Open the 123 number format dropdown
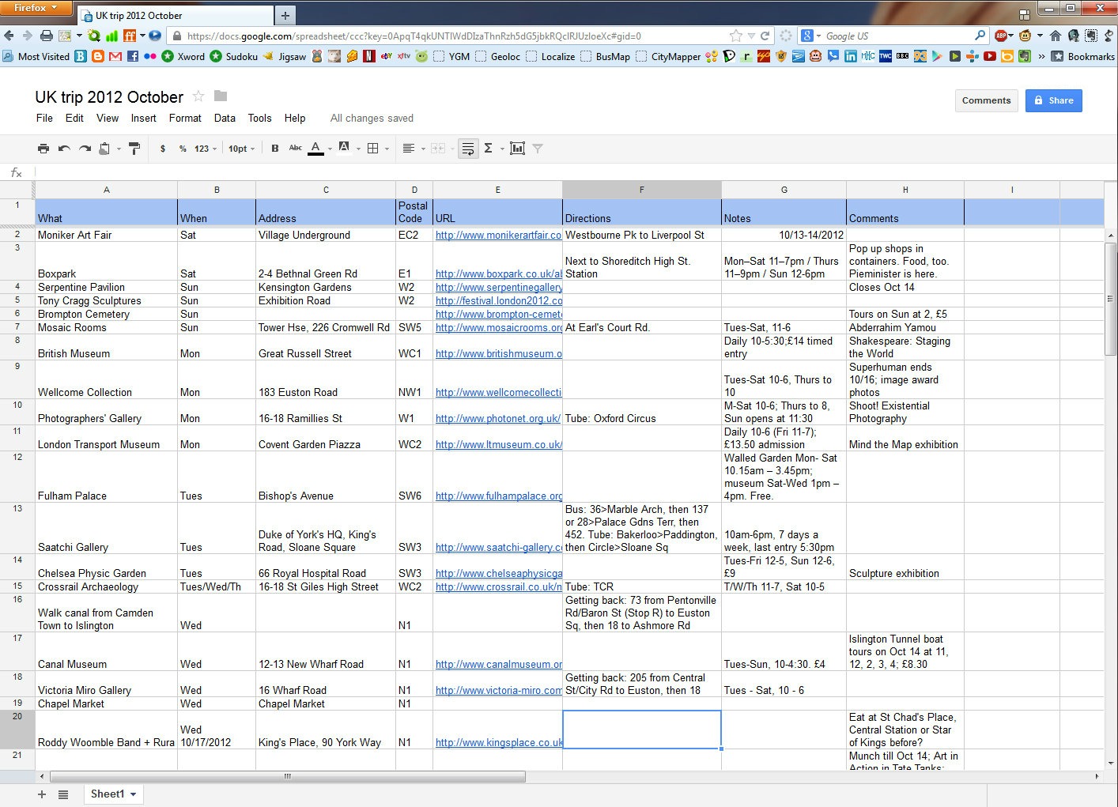 tap(206, 149)
